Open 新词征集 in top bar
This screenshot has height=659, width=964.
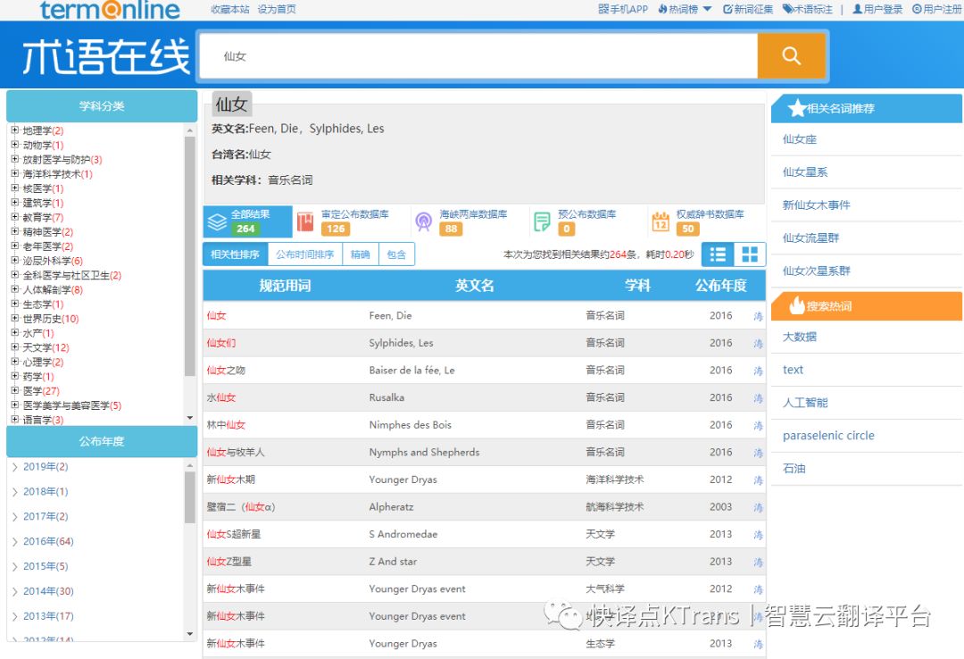click(748, 9)
